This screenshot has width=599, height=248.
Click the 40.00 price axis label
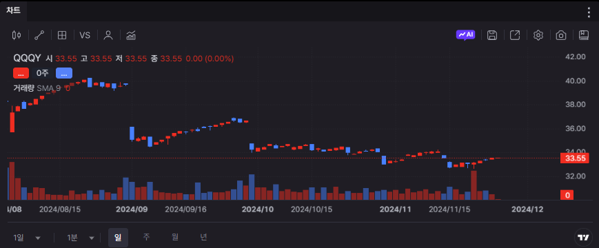click(x=576, y=81)
